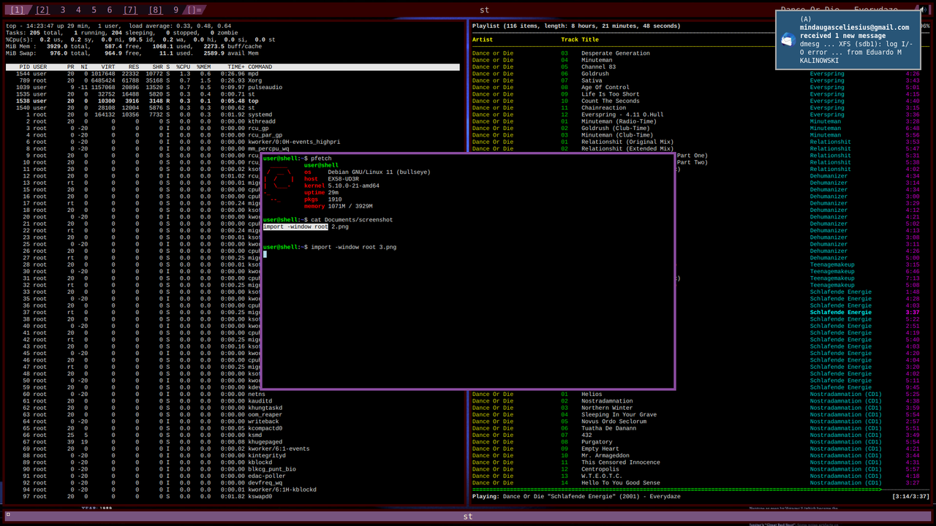Select track 'Hello To You Good Sense'
This screenshot has height=526, width=936.
pos(695,483)
